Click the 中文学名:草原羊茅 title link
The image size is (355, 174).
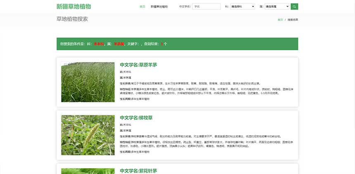(x=138, y=65)
